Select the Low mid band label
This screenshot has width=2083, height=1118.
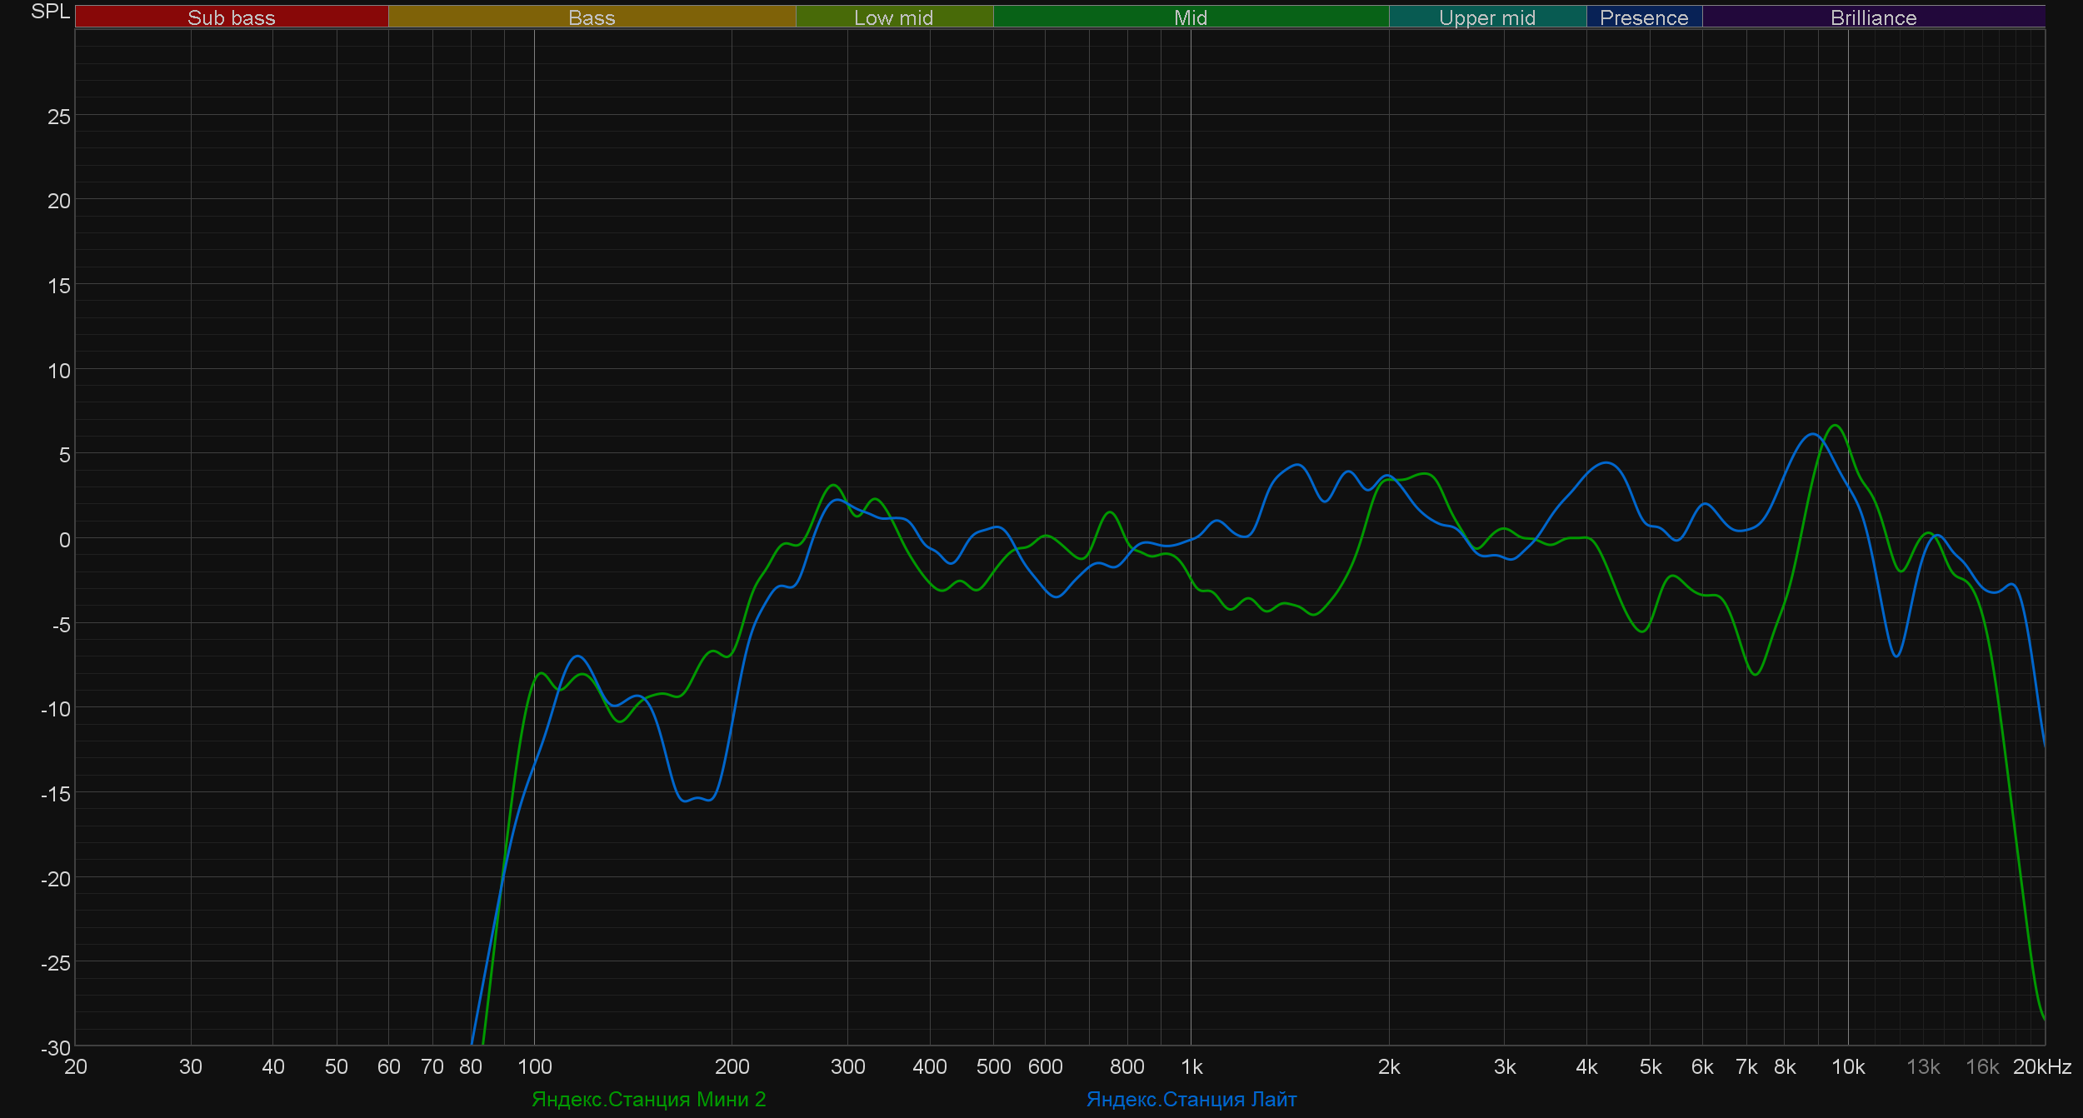click(x=893, y=17)
